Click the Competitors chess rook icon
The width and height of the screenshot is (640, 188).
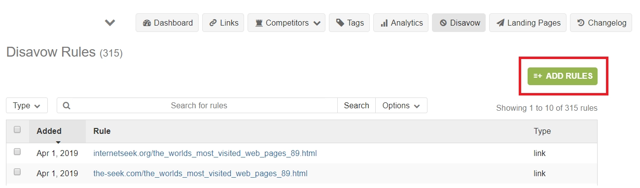258,23
